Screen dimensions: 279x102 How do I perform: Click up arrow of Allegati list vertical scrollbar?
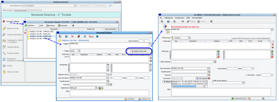[x=206, y=81]
